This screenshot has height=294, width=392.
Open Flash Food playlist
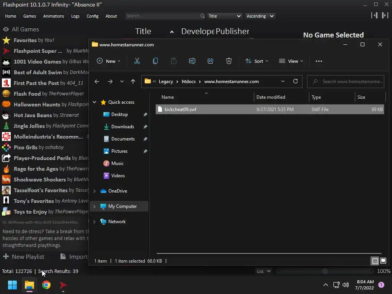click(x=45, y=94)
